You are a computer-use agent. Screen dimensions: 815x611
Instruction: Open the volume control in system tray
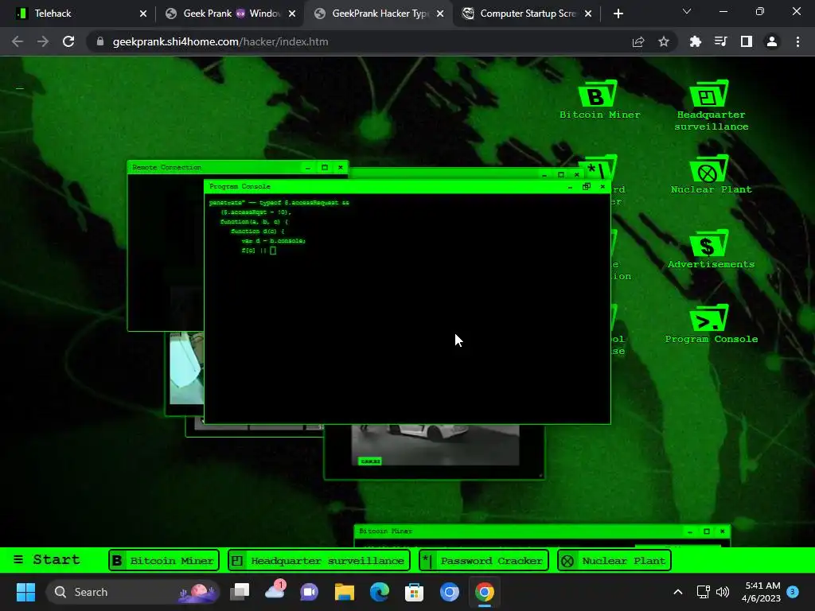click(x=723, y=592)
